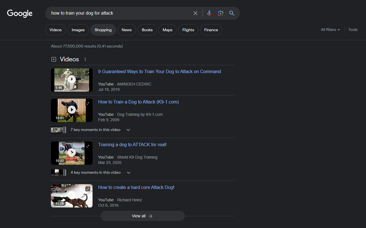Click 'Dog Training by K9-1.com' channel name
Image resolution: width=366 pixels, height=228 pixels.
pyautogui.click(x=140, y=114)
